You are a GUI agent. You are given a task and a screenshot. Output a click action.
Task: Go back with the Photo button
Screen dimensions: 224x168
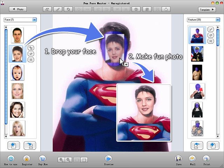click(17, 9)
